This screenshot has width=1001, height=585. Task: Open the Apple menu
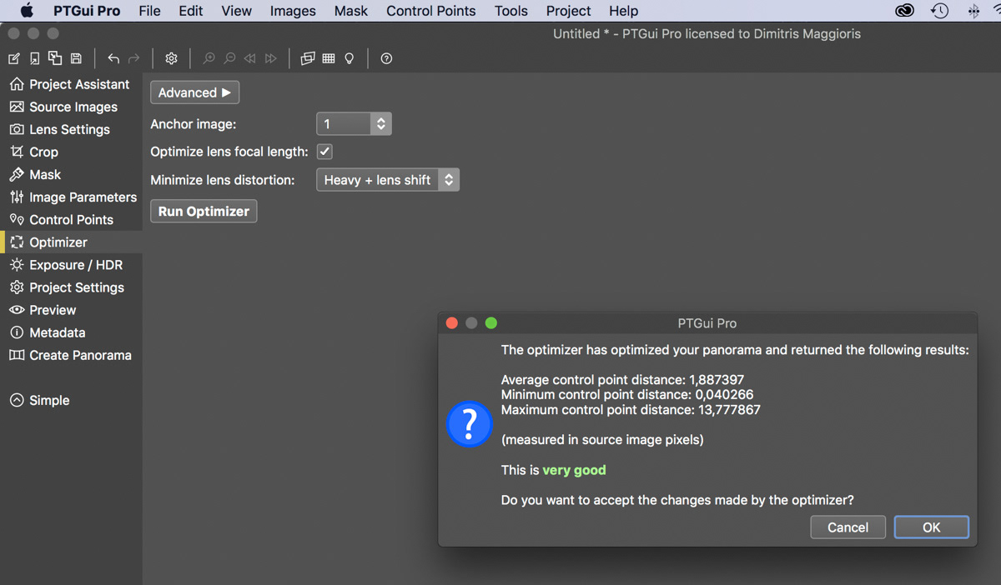27,11
